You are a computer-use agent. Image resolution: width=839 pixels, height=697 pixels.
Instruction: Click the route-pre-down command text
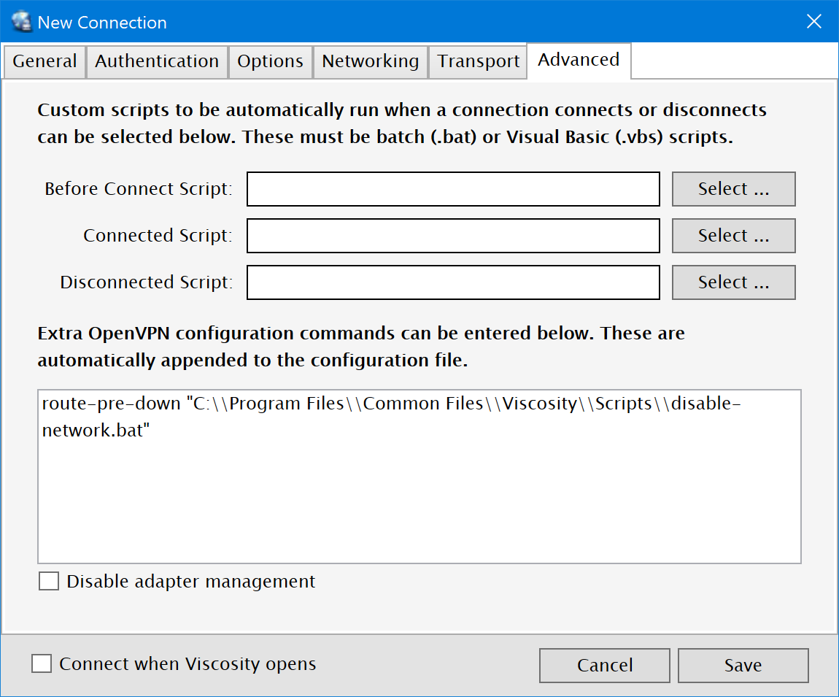pos(391,417)
